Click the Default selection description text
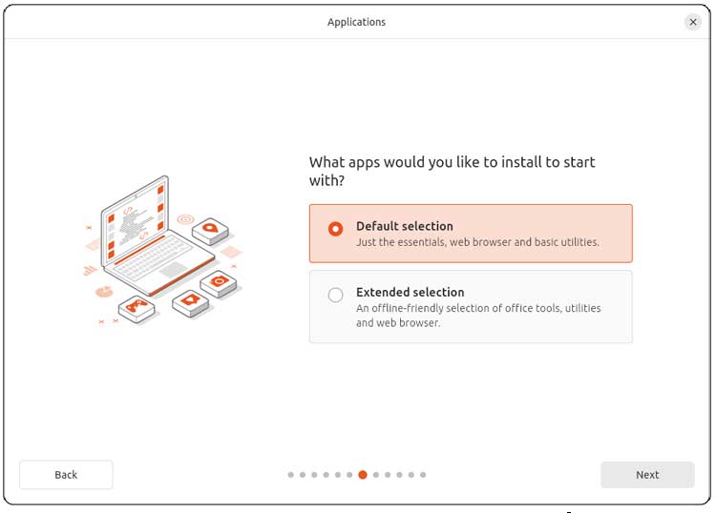Viewport: 716px width, 513px height. (x=477, y=242)
